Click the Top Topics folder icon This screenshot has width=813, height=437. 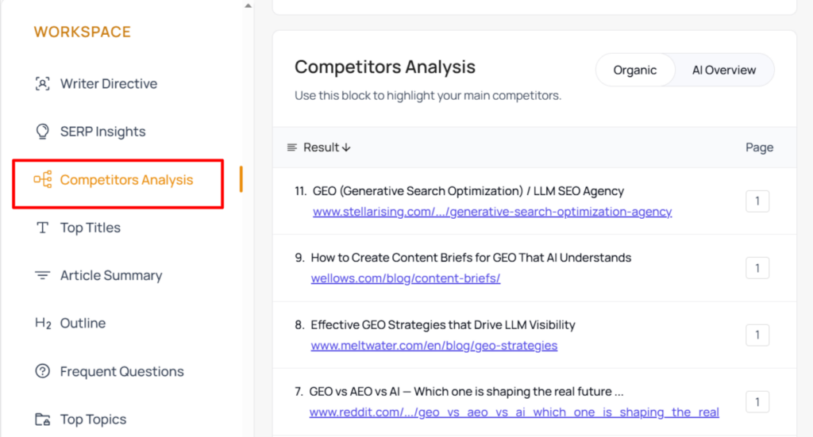tap(43, 420)
